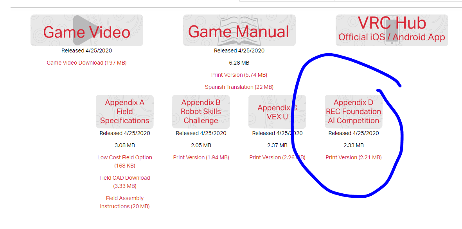Image resolution: width=462 pixels, height=229 pixels.
Task: Download the Field CAD (3.33 MB) file
Action: (125, 178)
